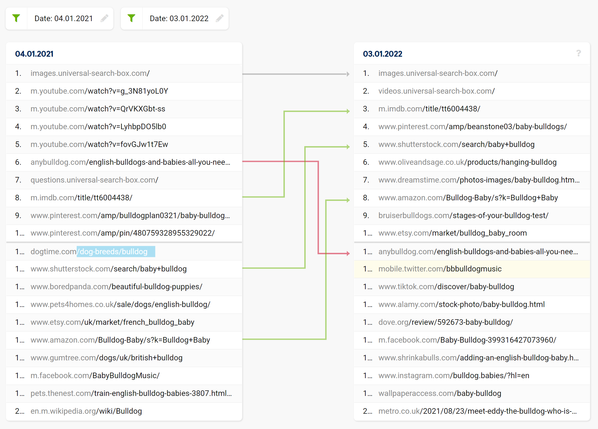The image size is (598, 429).
Task: Click m.imdb.com/title/tt6004438/ in the 03.01.2022 list
Action: [x=429, y=109]
